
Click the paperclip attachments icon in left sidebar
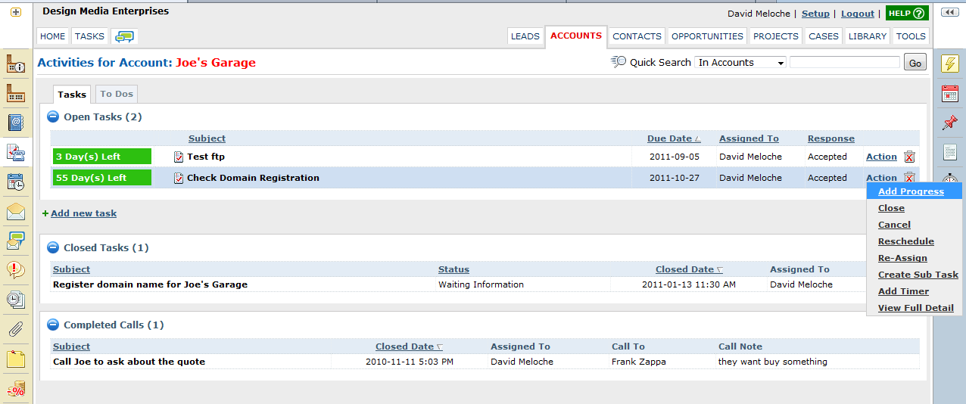[x=16, y=329]
